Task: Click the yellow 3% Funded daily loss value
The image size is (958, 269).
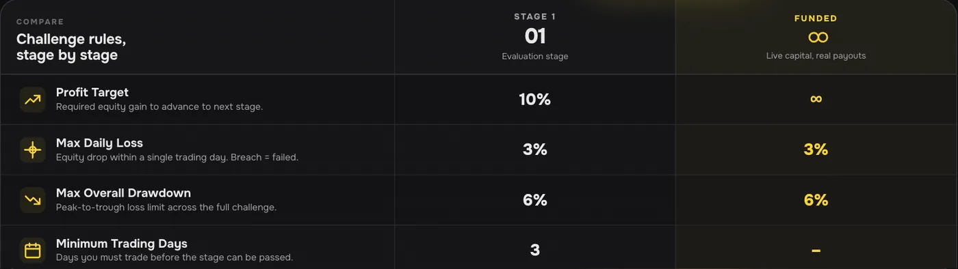Action: coord(816,150)
